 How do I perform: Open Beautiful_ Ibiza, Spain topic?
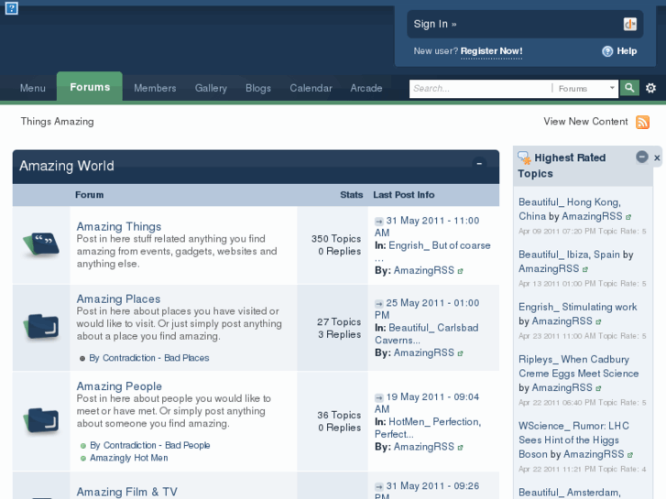(569, 255)
